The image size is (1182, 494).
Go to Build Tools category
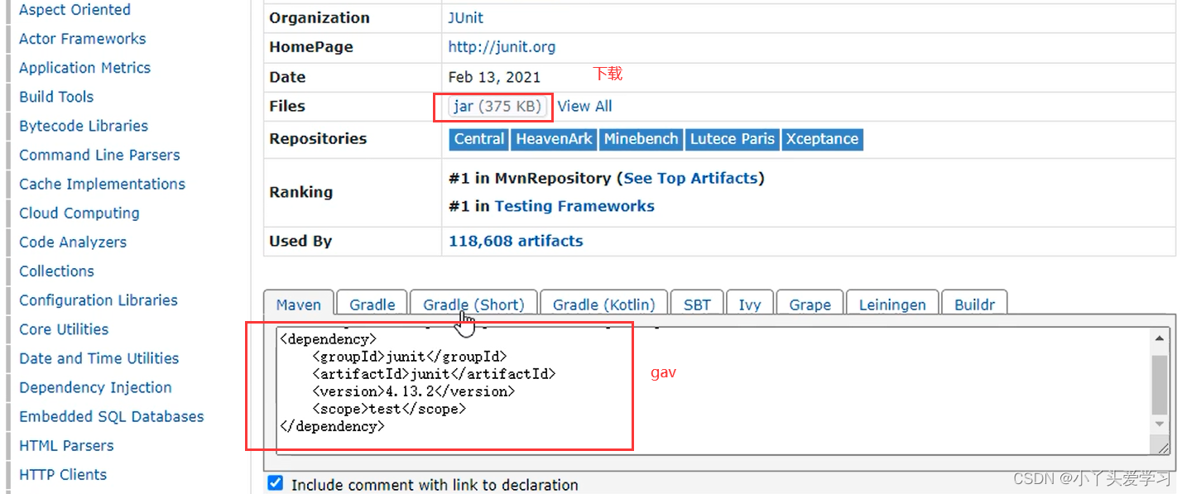pyautogui.click(x=56, y=97)
